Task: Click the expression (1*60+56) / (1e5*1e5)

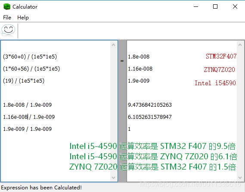Action: (31, 68)
